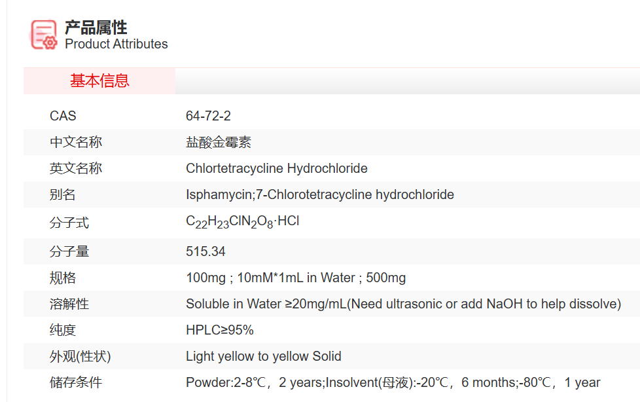Click the 英文名称 label
640x402 pixels.
coord(76,168)
